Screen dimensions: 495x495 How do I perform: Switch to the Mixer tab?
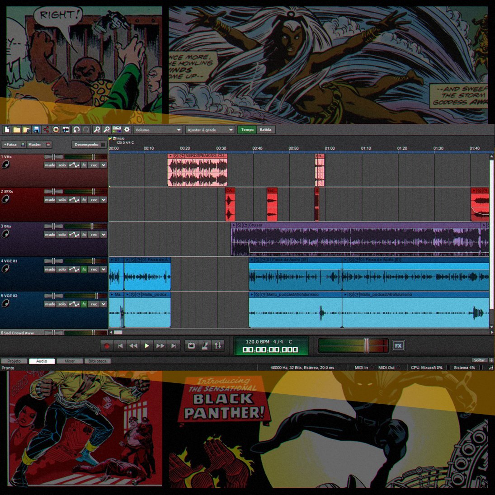point(70,361)
